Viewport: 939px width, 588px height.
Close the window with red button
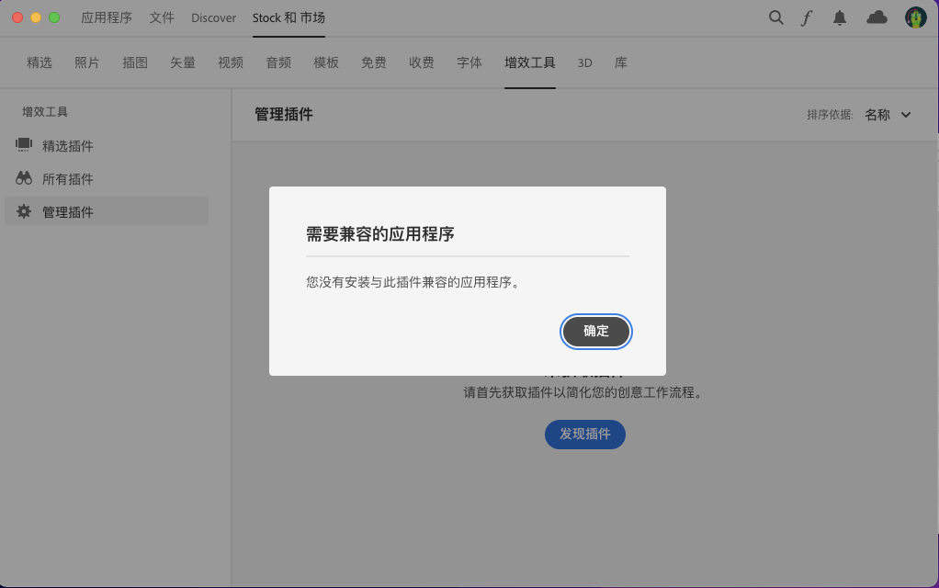pos(17,17)
